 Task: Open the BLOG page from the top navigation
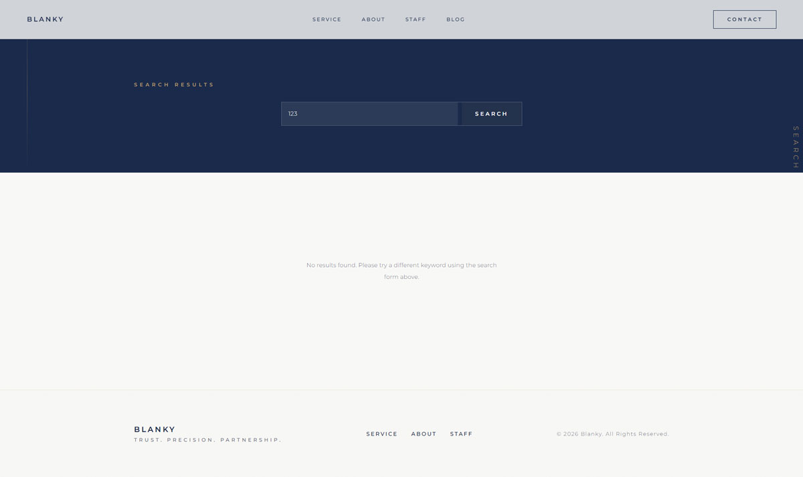(455, 19)
